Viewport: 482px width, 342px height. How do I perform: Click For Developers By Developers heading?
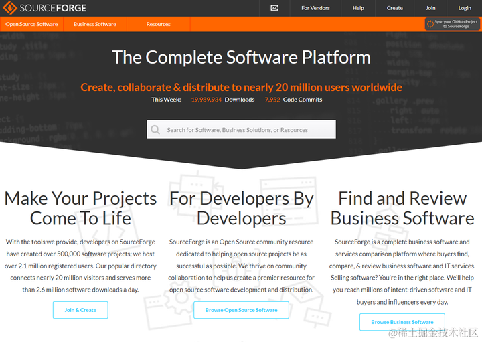241,208
